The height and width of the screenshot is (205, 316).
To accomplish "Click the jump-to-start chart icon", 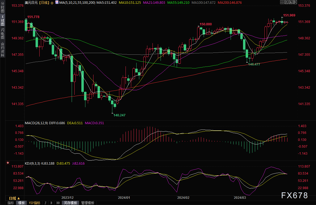I will (286, 2).
